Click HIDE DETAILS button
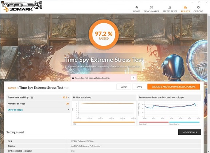This screenshot has width=210, height=153. point(190,132)
